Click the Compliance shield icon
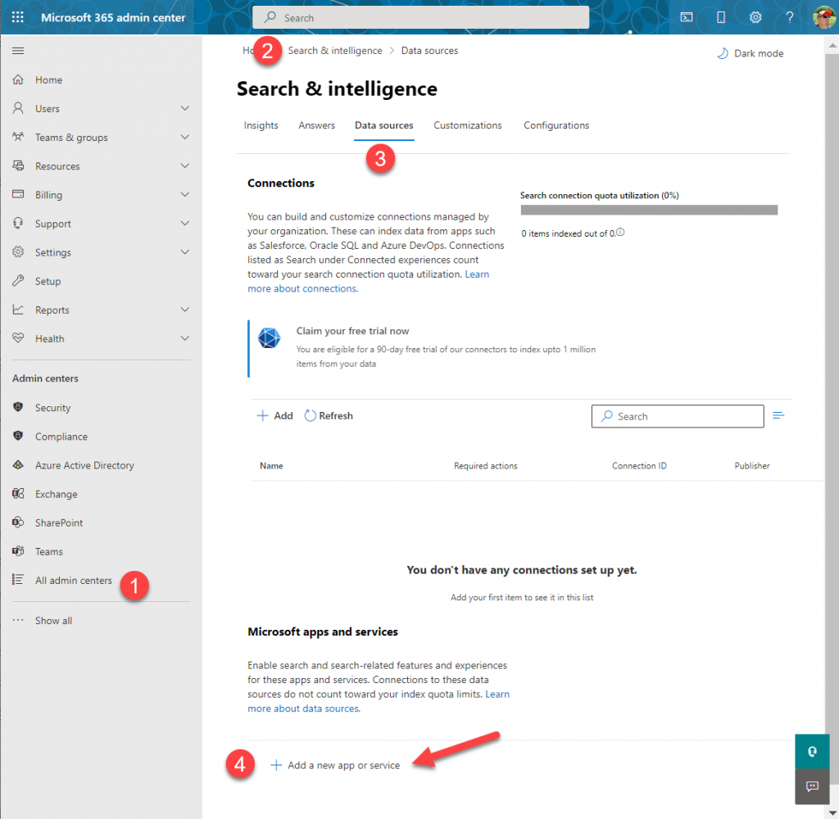The width and height of the screenshot is (839, 819). (18, 436)
